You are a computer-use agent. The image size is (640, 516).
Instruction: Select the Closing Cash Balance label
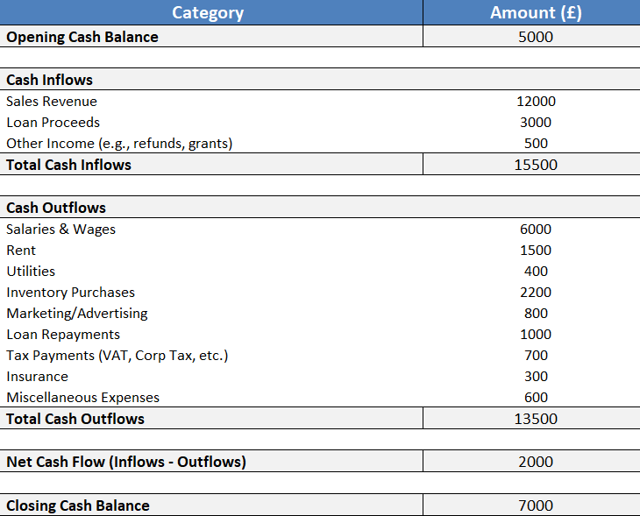click(77, 505)
